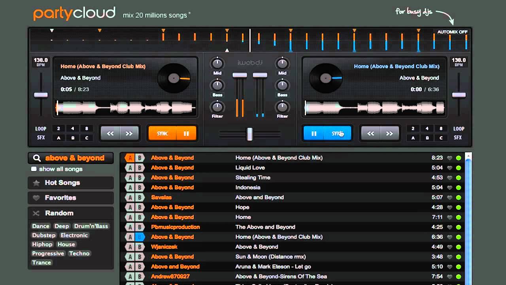Screen dimensions: 506x285
Task: Click the left deck rewind arrows
Action: pos(110,134)
